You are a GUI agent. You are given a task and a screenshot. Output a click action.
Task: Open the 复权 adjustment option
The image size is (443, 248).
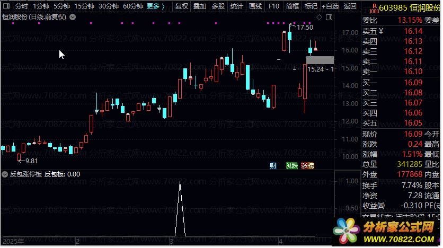181,6
